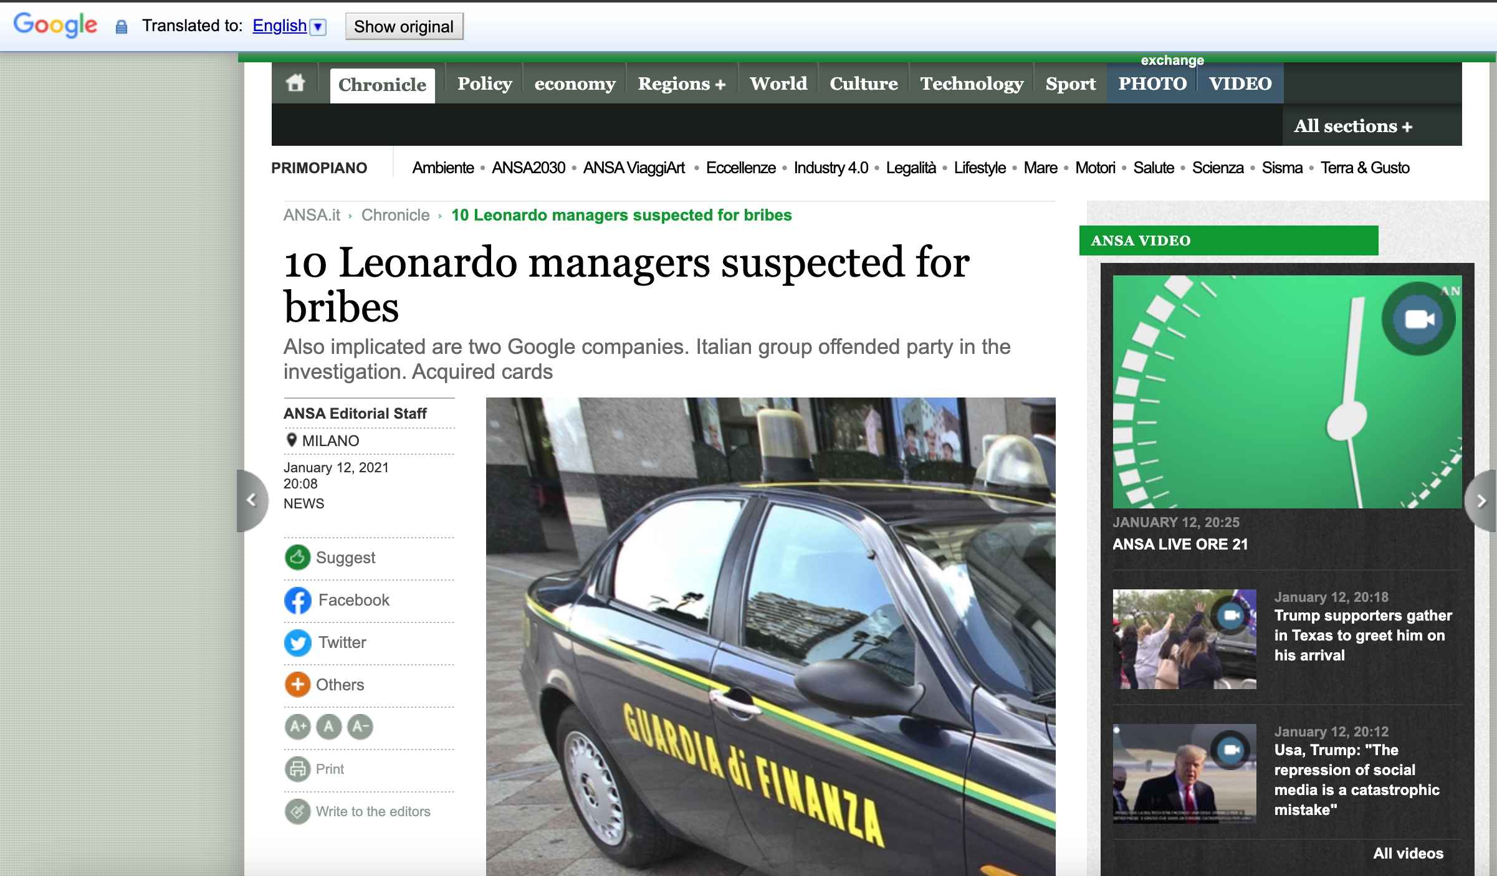Go to next article with right arrow
Viewport: 1497px width, 876px height.
click(x=1482, y=501)
